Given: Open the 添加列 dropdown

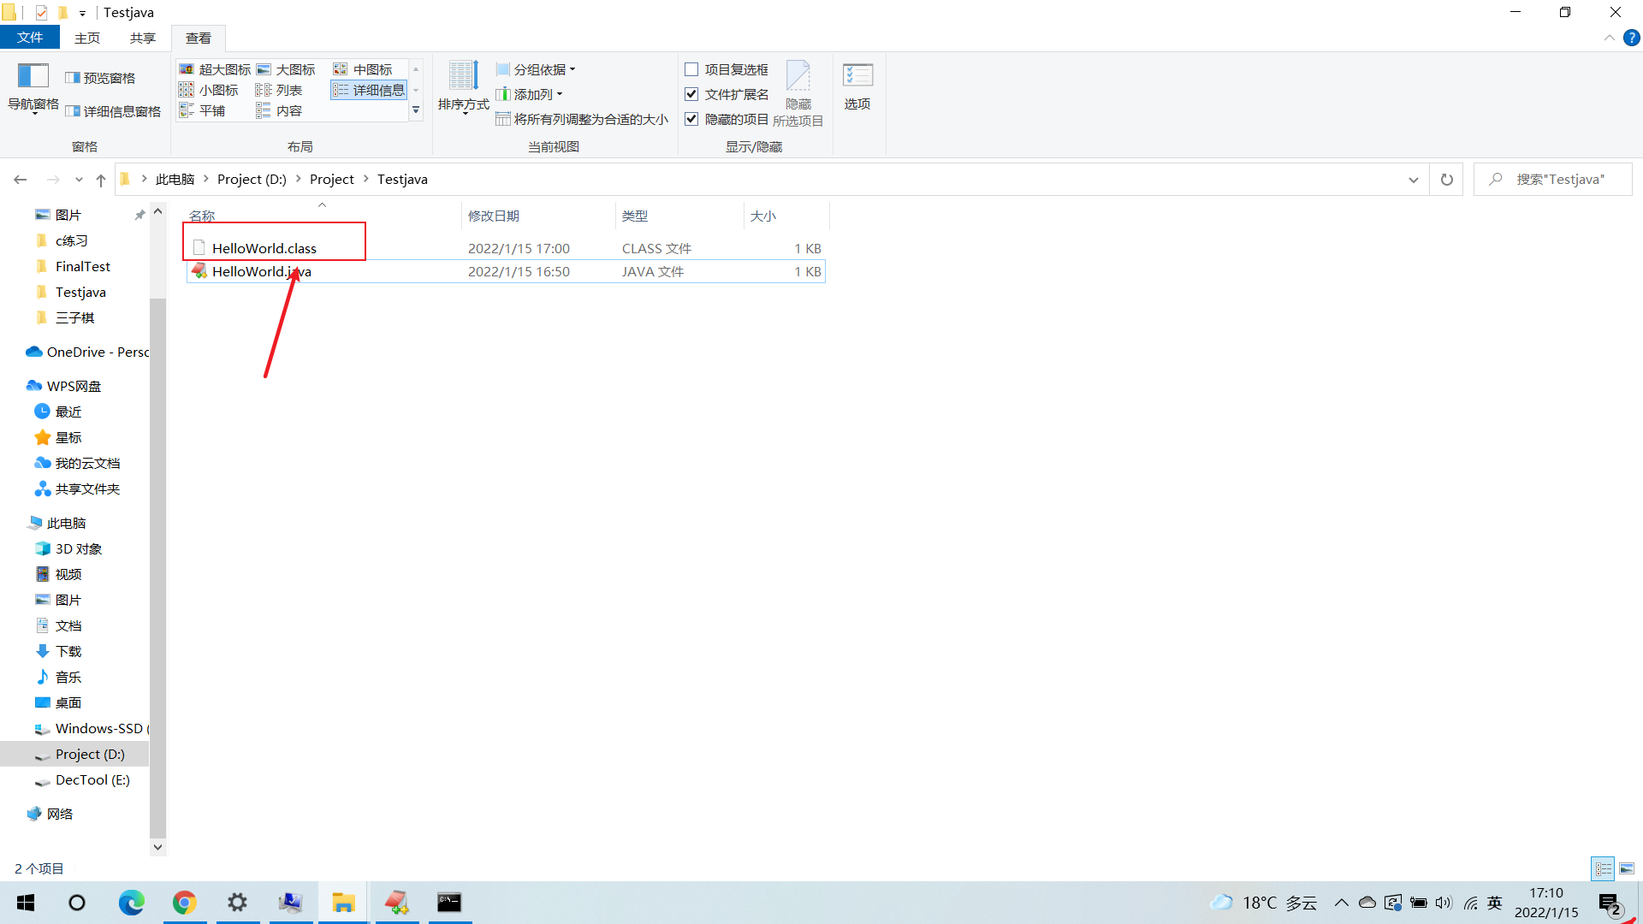Looking at the screenshot, I should [x=530, y=94].
